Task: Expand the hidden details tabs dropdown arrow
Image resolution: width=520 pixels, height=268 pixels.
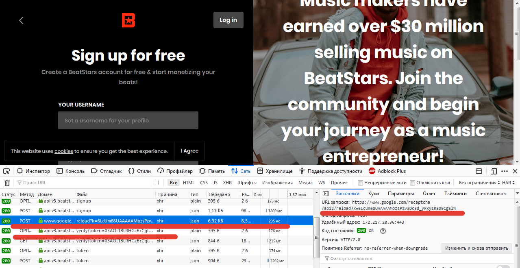Action: (x=514, y=194)
